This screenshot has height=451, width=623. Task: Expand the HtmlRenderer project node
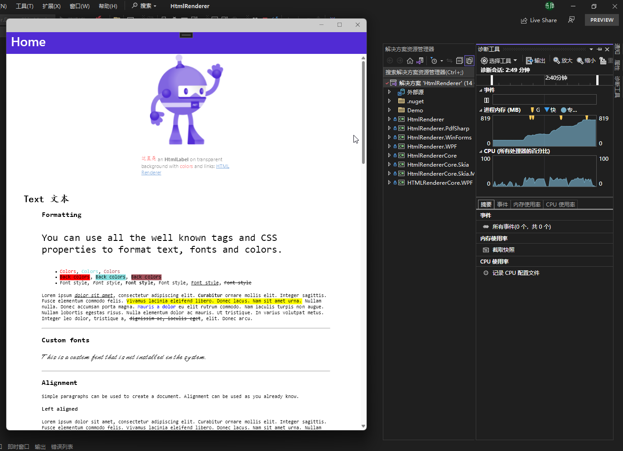click(389, 119)
